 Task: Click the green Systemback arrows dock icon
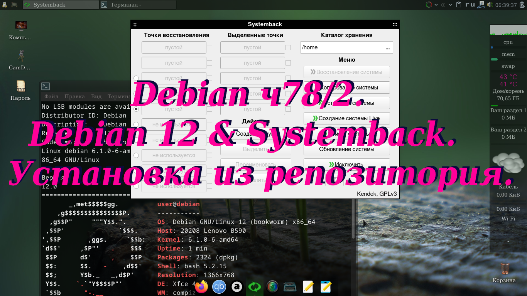255,287
